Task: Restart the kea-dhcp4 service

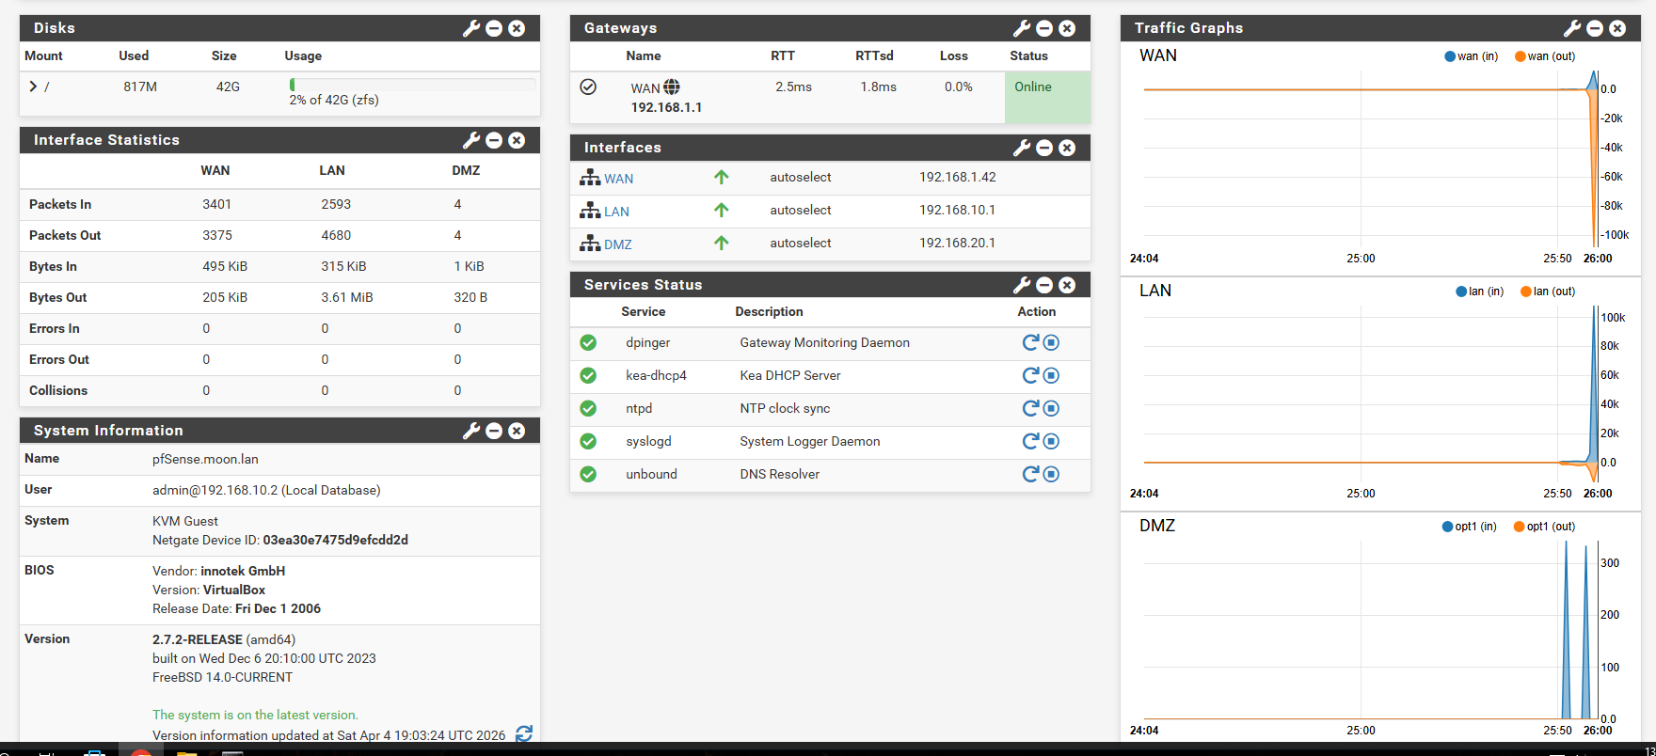Action: [1030, 375]
